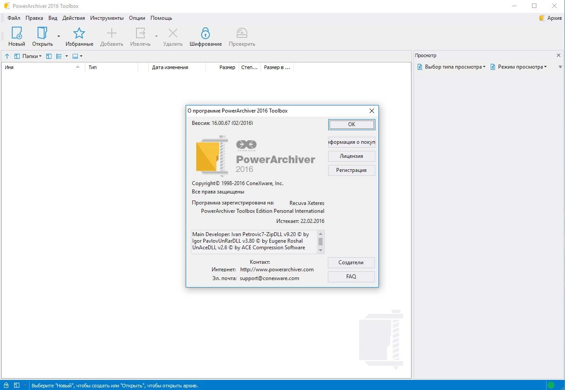The width and height of the screenshot is (565, 390).
Task: Click the Удалить (Delete) X icon
Action: [x=173, y=33]
